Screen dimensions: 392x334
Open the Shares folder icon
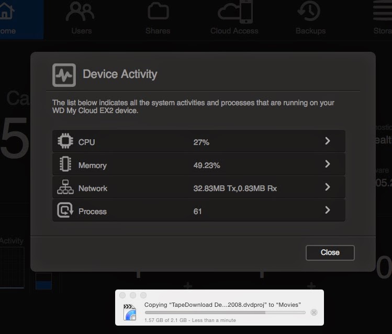pos(158,11)
